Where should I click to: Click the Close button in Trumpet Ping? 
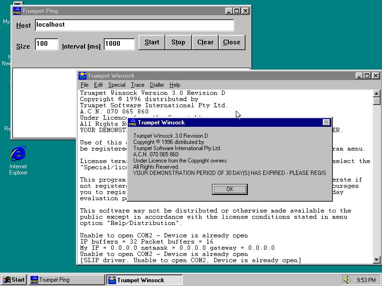[232, 42]
